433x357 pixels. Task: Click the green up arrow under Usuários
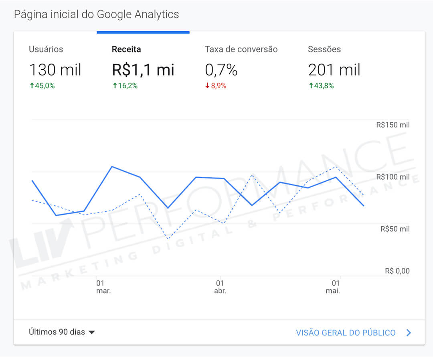[31, 86]
